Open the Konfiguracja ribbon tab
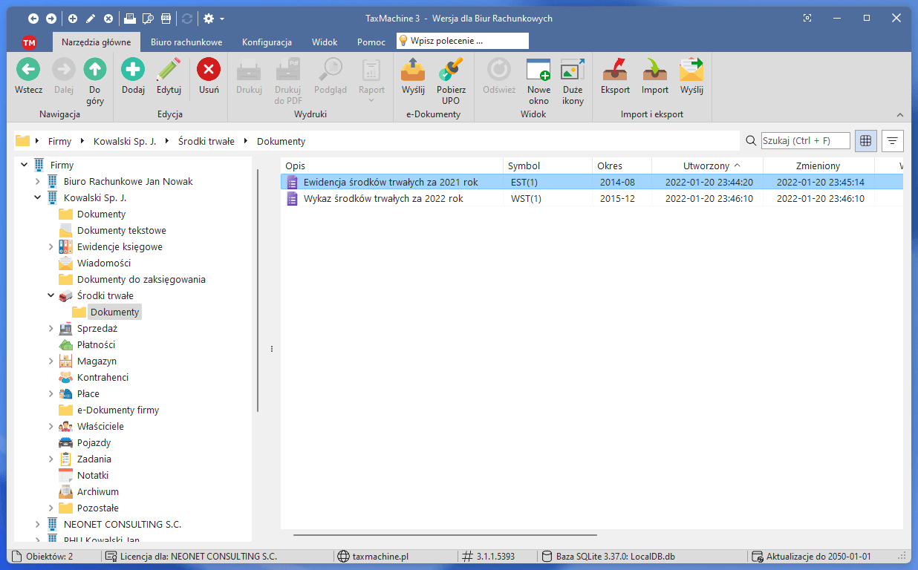Image resolution: width=918 pixels, height=570 pixels. tap(267, 42)
